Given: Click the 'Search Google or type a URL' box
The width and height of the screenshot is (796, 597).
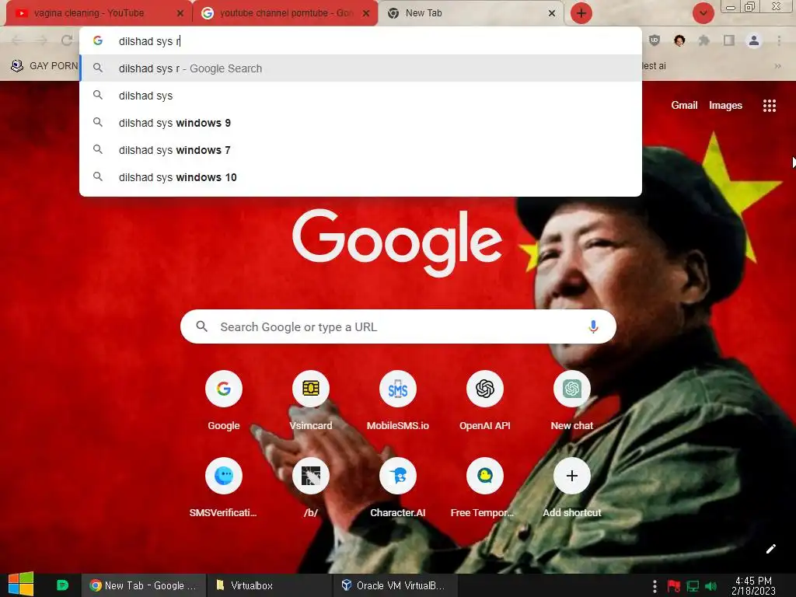Looking at the screenshot, I should pos(398,326).
